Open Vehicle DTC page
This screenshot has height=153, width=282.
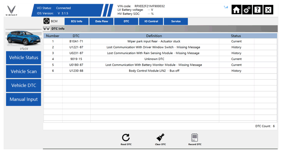pos(23,85)
